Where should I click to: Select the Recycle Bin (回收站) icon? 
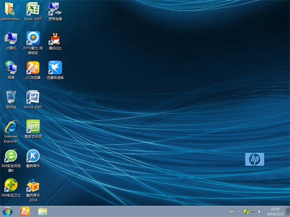point(11,97)
